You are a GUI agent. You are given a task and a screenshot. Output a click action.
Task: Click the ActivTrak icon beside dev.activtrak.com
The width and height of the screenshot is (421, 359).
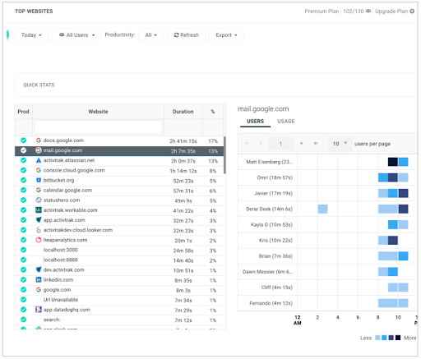39,269
